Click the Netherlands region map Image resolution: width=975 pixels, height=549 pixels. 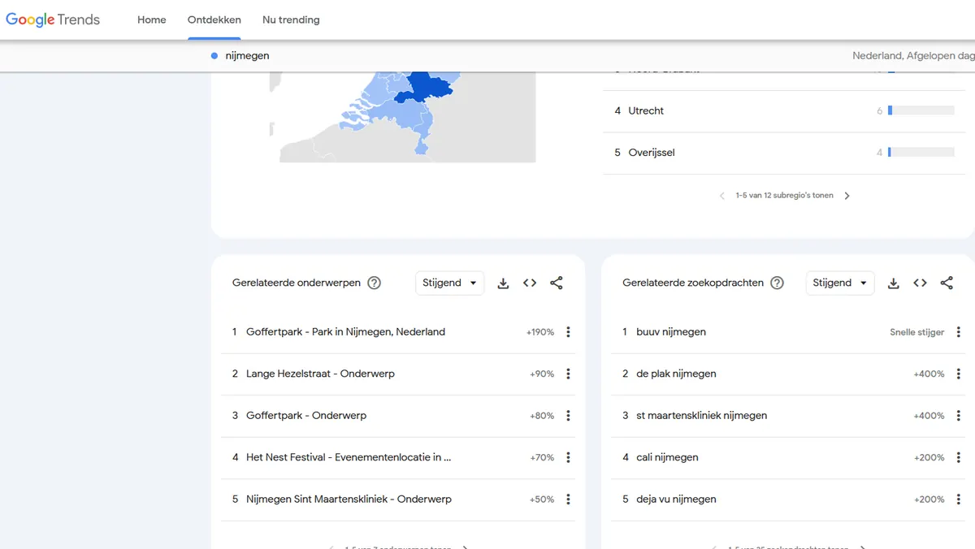pos(403,117)
